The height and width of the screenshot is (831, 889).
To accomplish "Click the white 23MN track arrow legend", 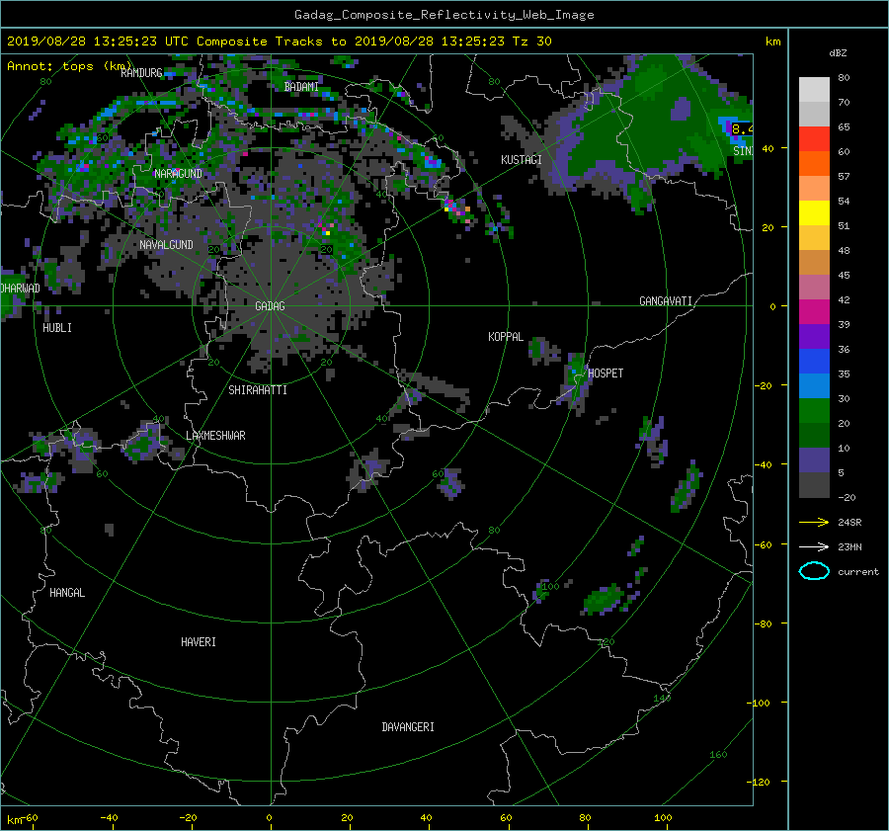I will [814, 546].
